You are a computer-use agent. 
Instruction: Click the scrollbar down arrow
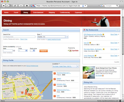tap(123, 98)
